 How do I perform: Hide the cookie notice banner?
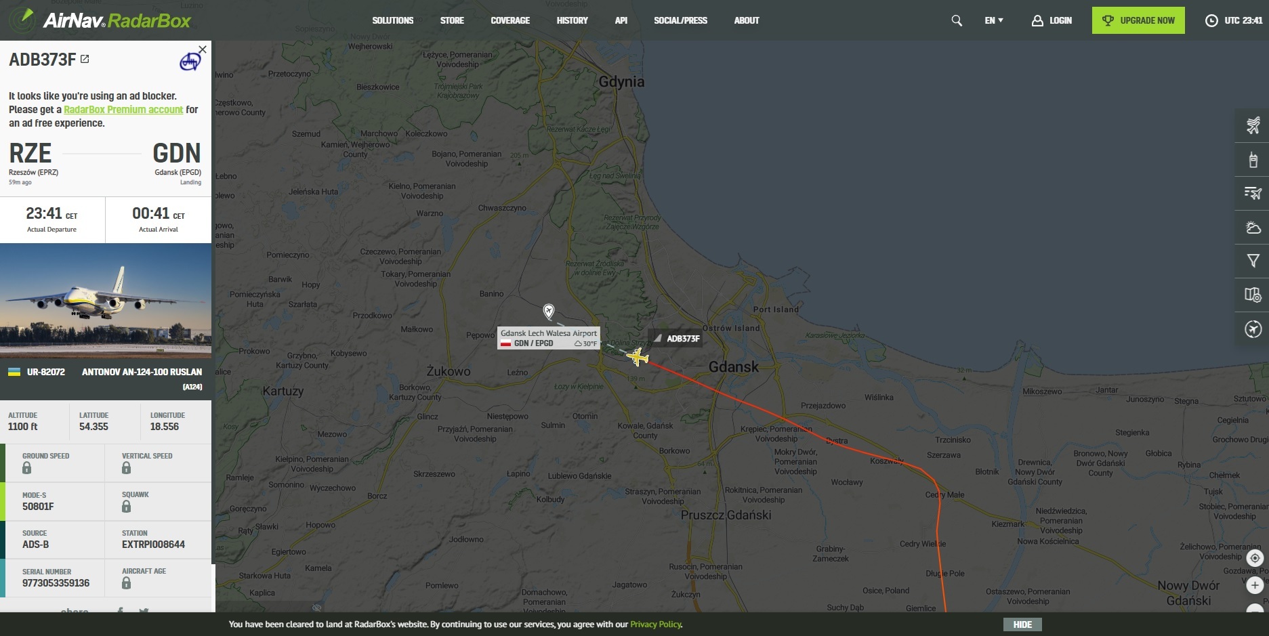pyautogui.click(x=1022, y=624)
